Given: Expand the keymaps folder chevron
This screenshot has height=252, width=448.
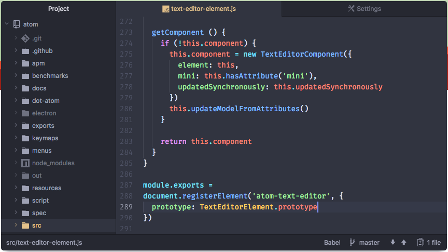Looking at the screenshot, I should pyautogui.click(x=16, y=138).
